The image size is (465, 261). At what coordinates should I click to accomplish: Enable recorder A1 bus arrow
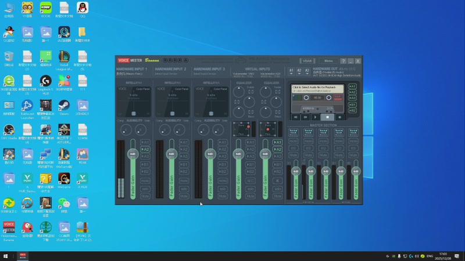point(352,86)
